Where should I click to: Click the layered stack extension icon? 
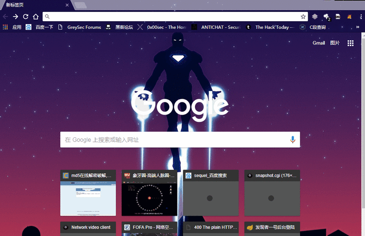(315, 17)
